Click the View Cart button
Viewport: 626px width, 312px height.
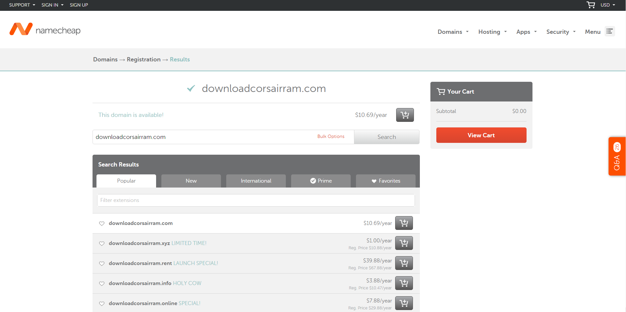[x=481, y=135]
